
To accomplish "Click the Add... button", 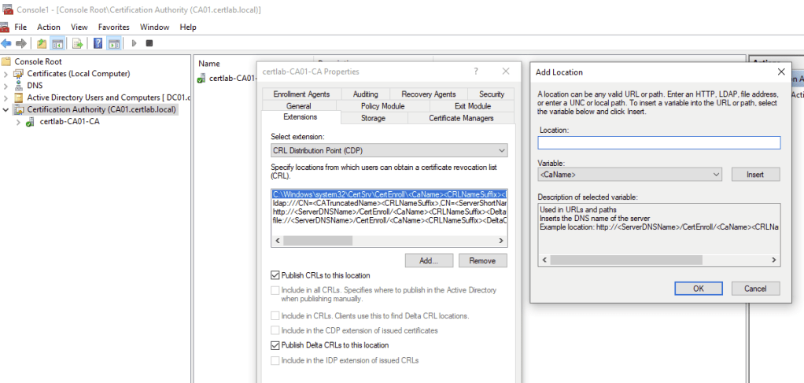I will [428, 260].
